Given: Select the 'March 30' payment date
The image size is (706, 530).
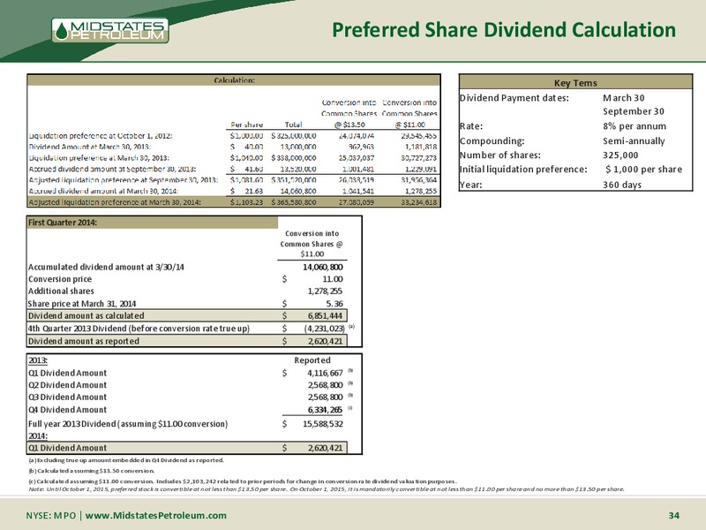Looking at the screenshot, I should tap(624, 98).
